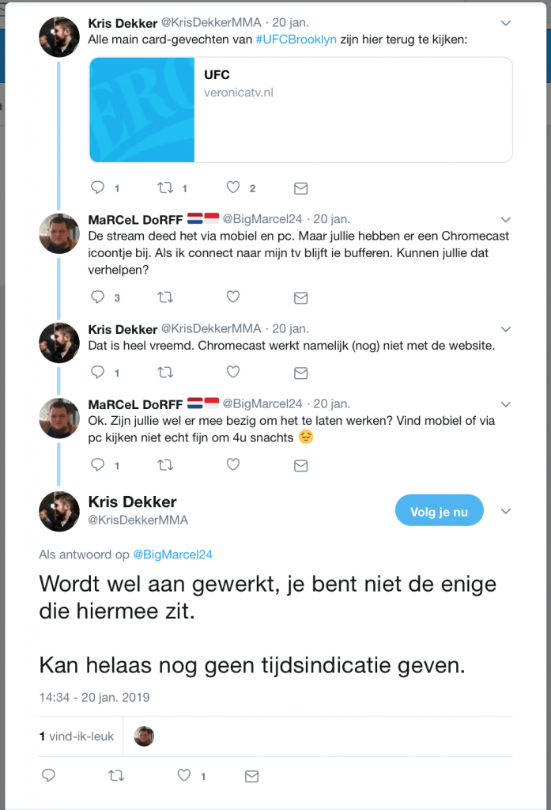This screenshot has width=551, height=810.
Task: Like MaRCeL DoRFF's buffering complaint tweet
Action: (x=232, y=297)
